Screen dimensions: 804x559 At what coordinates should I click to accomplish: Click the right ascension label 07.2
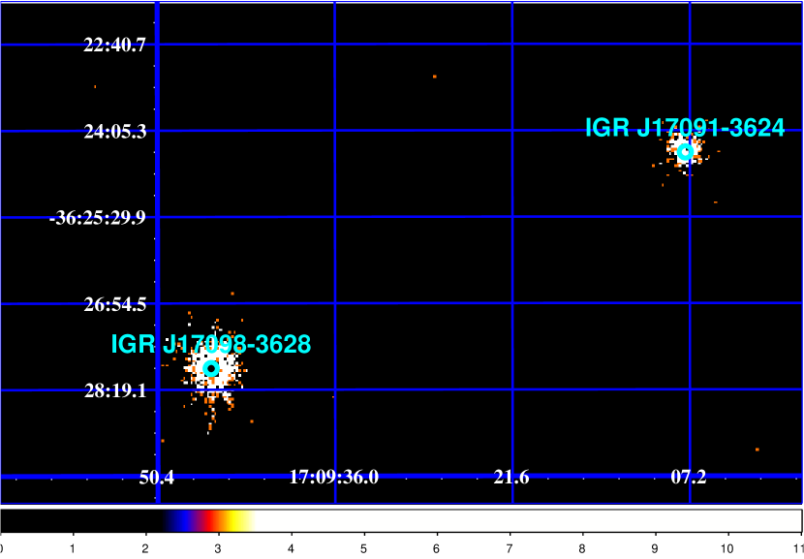(689, 478)
